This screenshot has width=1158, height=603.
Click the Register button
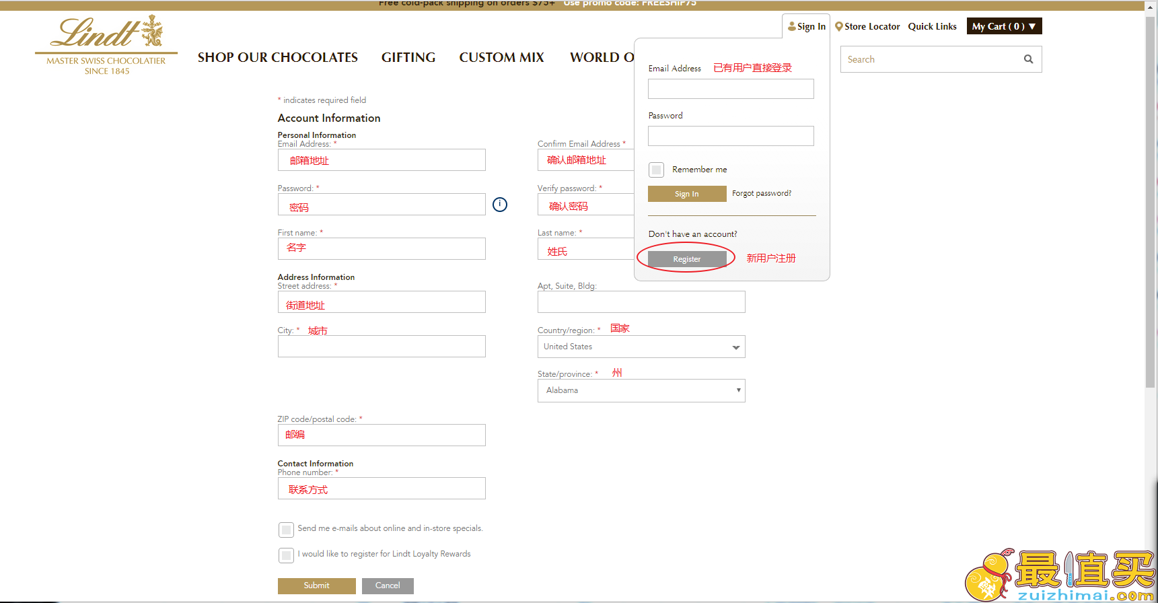pos(687,259)
